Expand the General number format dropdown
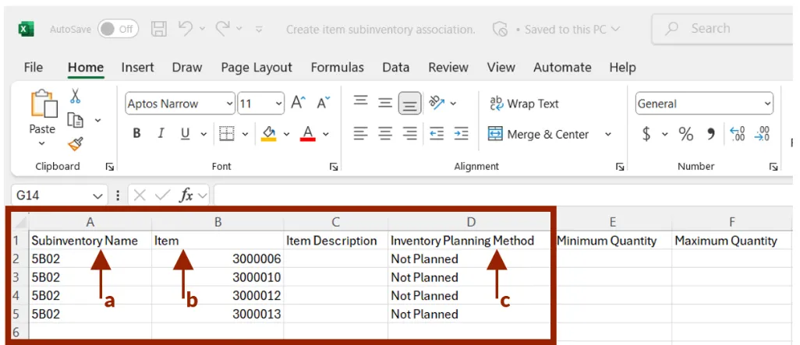Image resolution: width=800 pixels, height=345 pixels. 767,104
